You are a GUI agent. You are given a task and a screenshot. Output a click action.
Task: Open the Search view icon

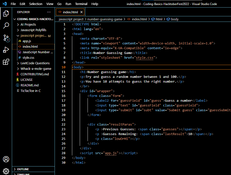click(6, 26)
